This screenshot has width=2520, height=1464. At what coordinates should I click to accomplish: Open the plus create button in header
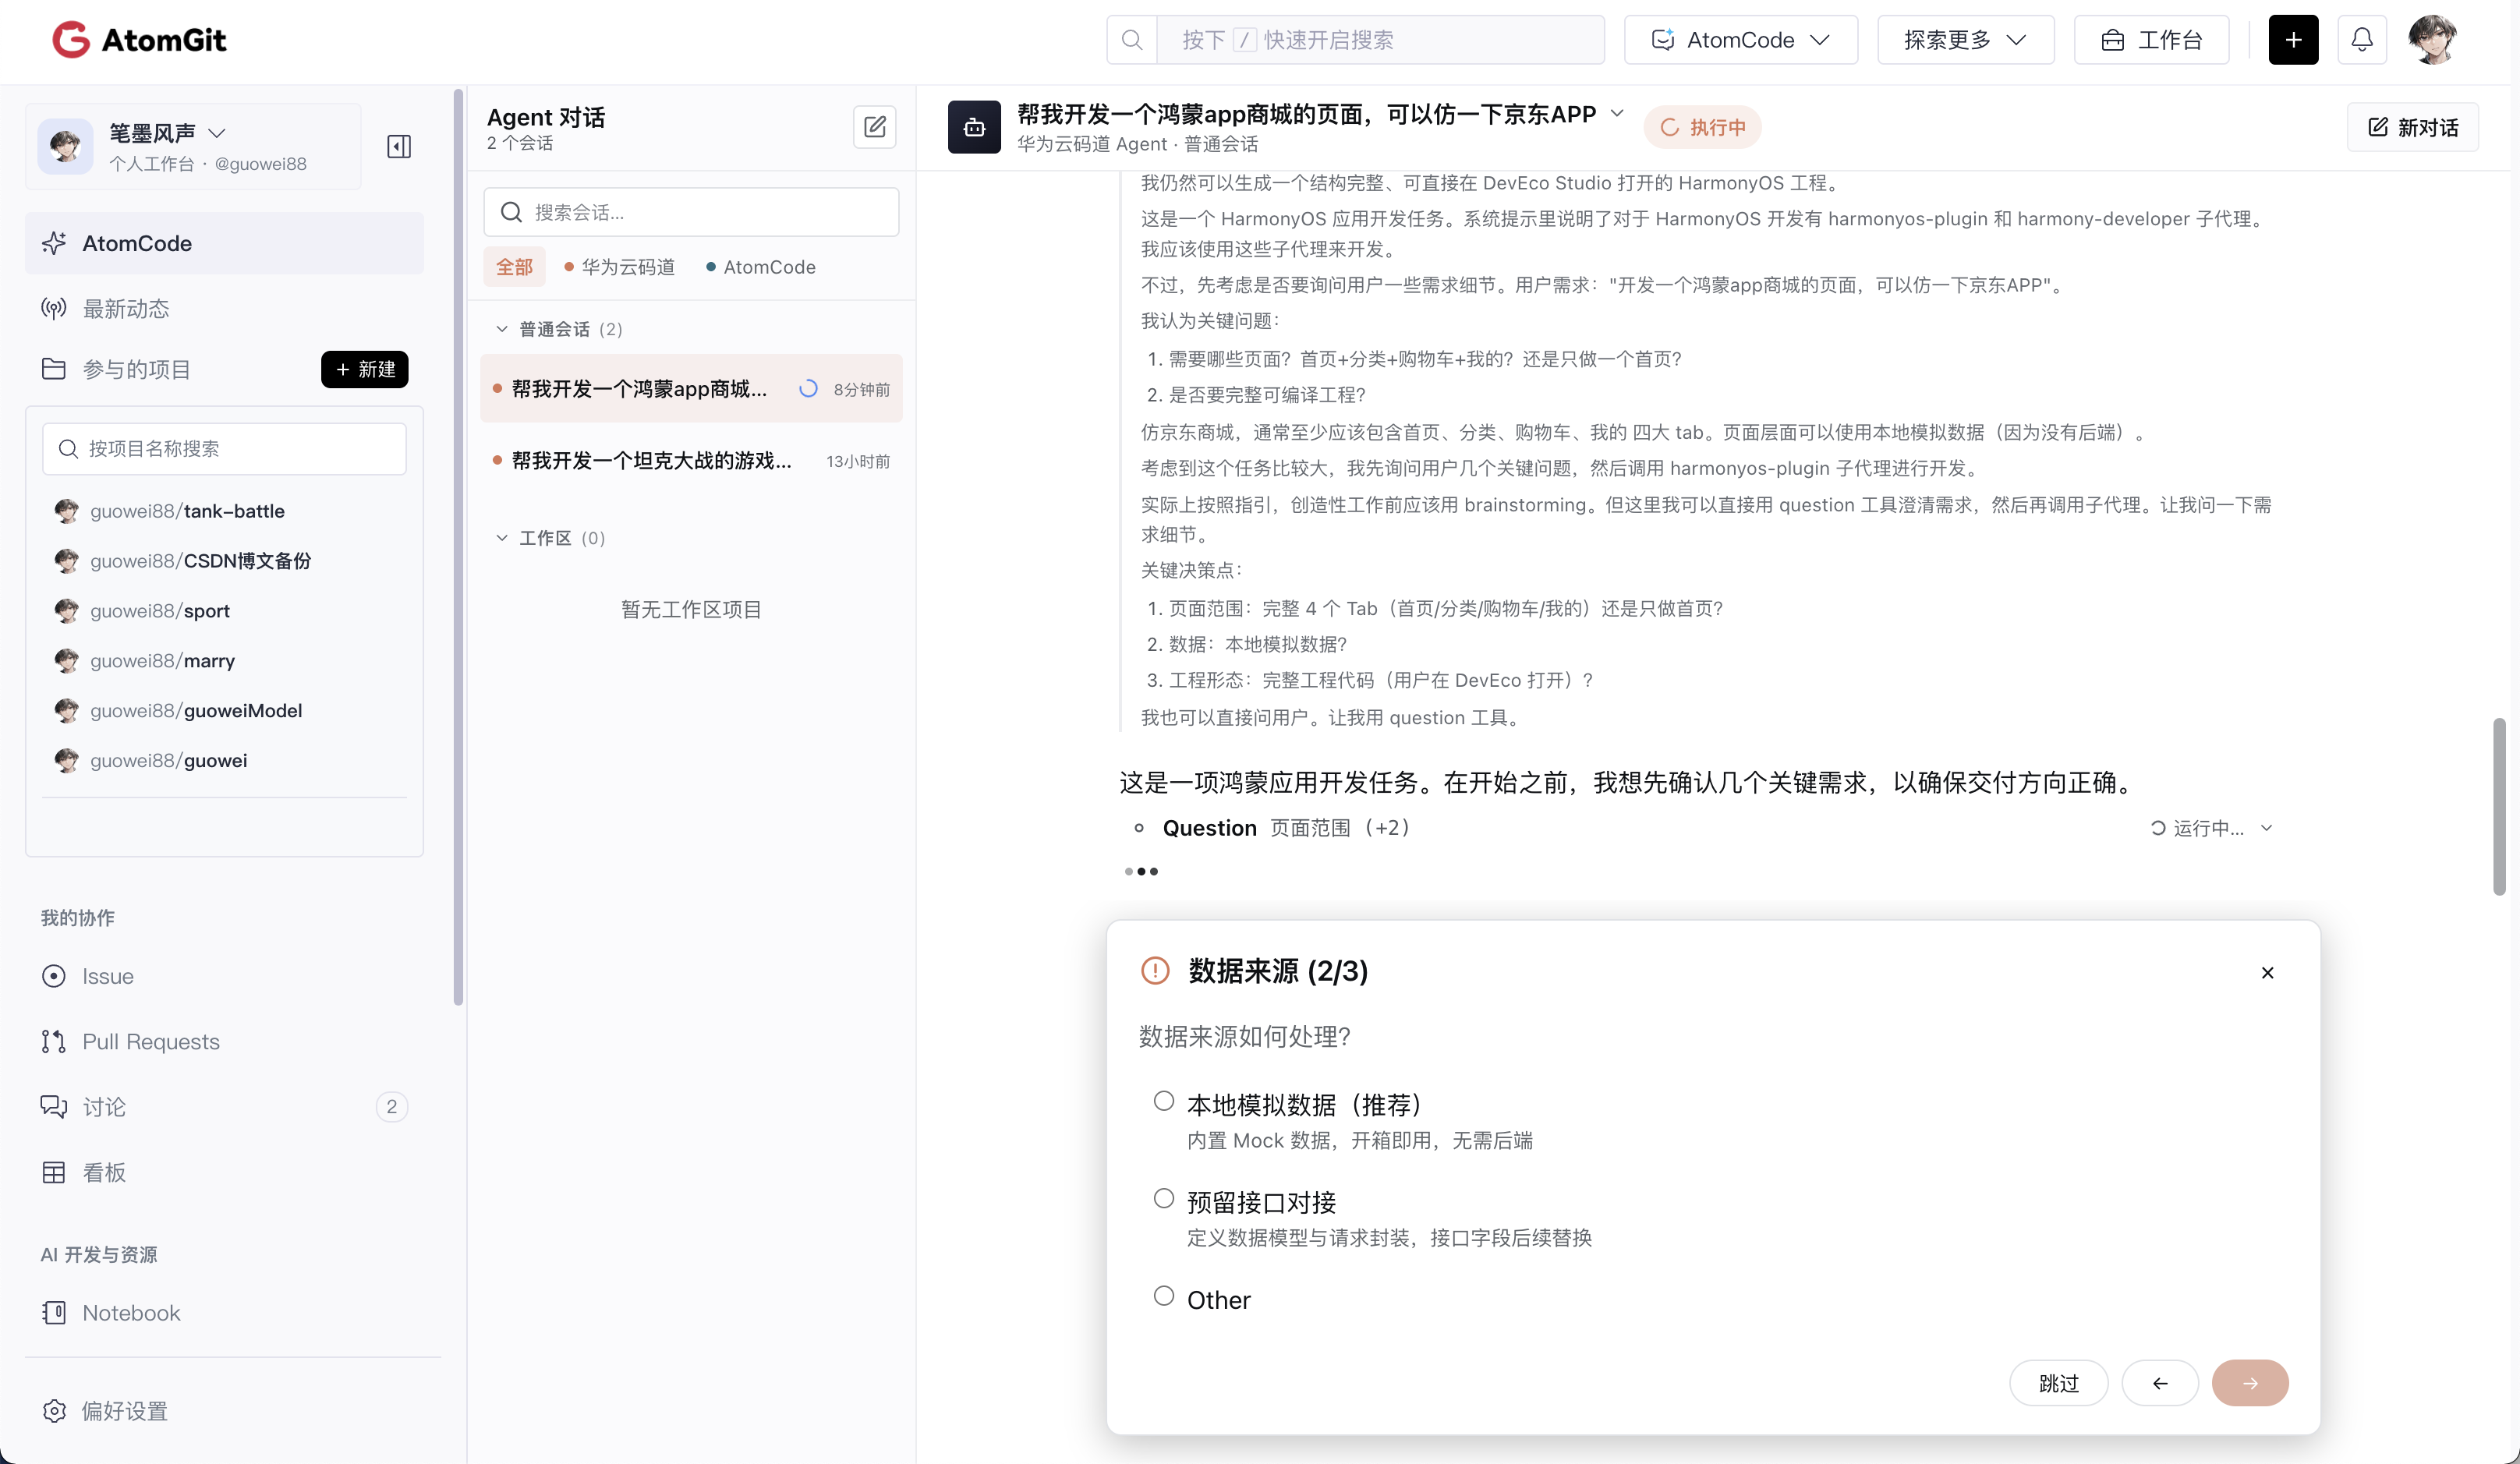[x=2293, y=40]
